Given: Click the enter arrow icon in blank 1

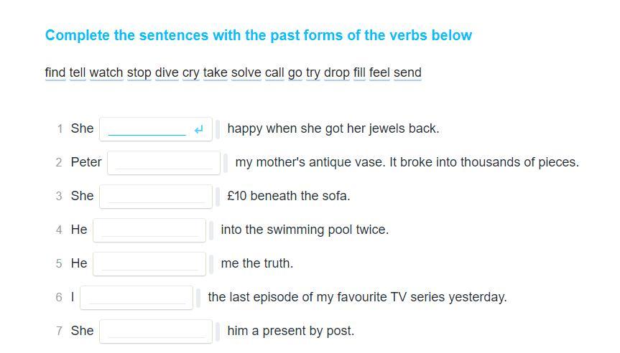Looking at the screenshot, I should pos(198,129).
